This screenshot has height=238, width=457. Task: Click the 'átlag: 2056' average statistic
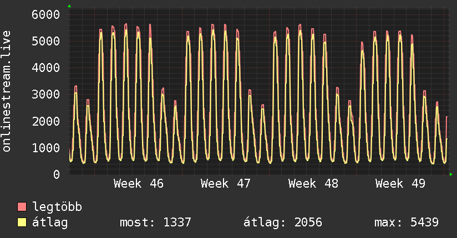point(283,223)
